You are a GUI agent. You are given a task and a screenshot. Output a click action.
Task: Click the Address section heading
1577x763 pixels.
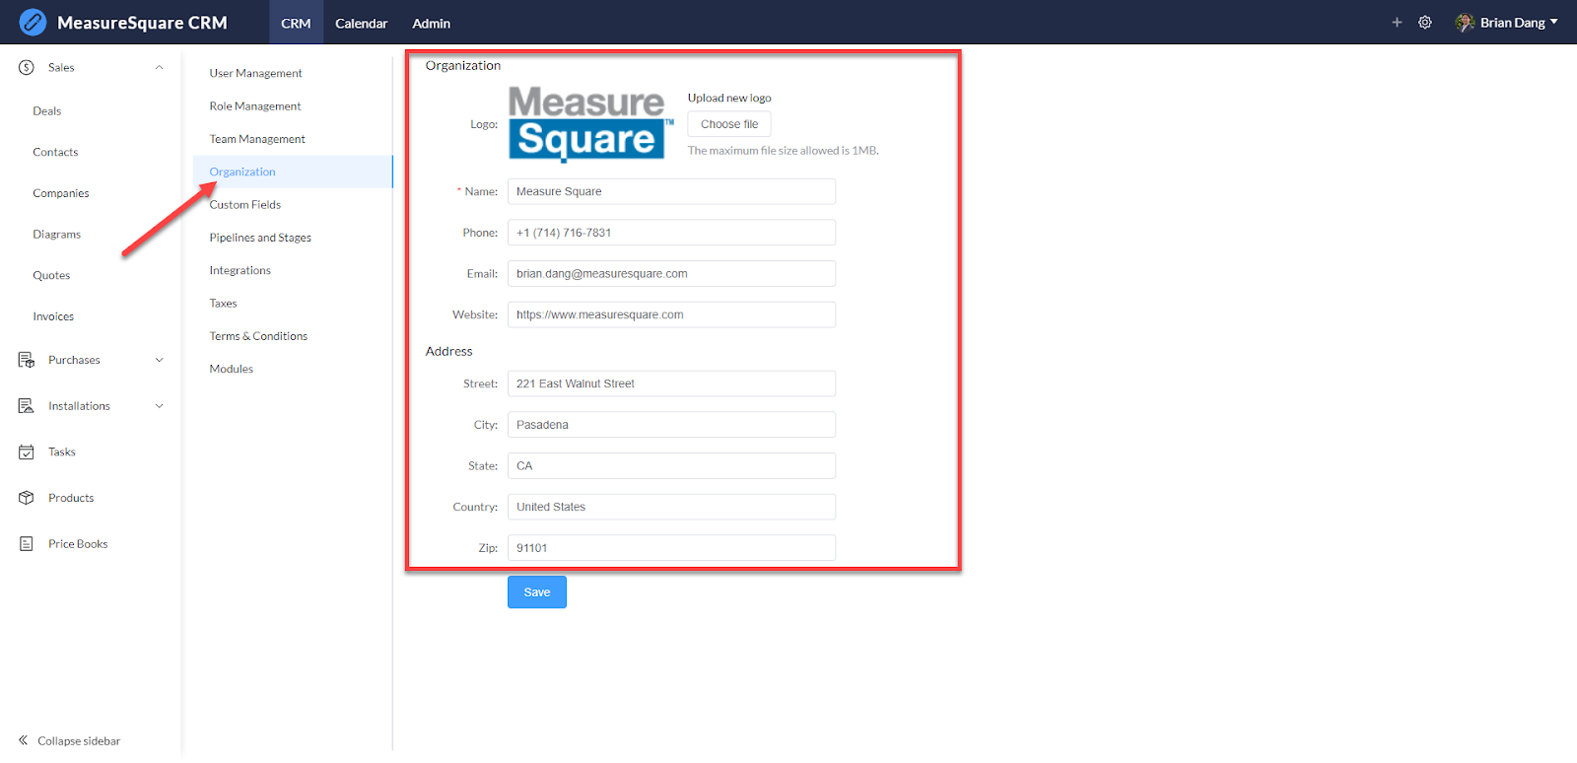click(449, 351)
